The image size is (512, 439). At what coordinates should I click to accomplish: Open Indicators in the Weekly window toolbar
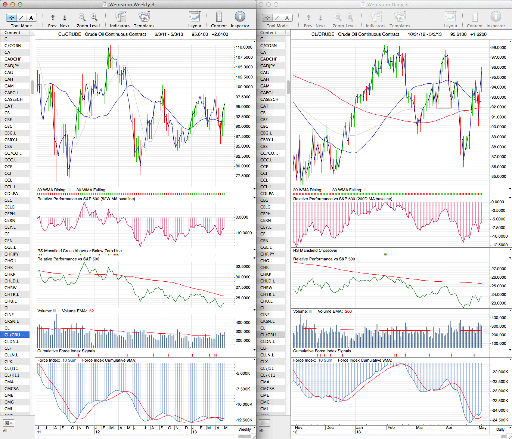click(x=120, y=18)
